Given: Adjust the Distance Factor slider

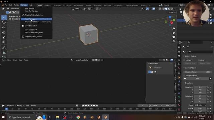Looking at the screenshot, I should point(197,72).
